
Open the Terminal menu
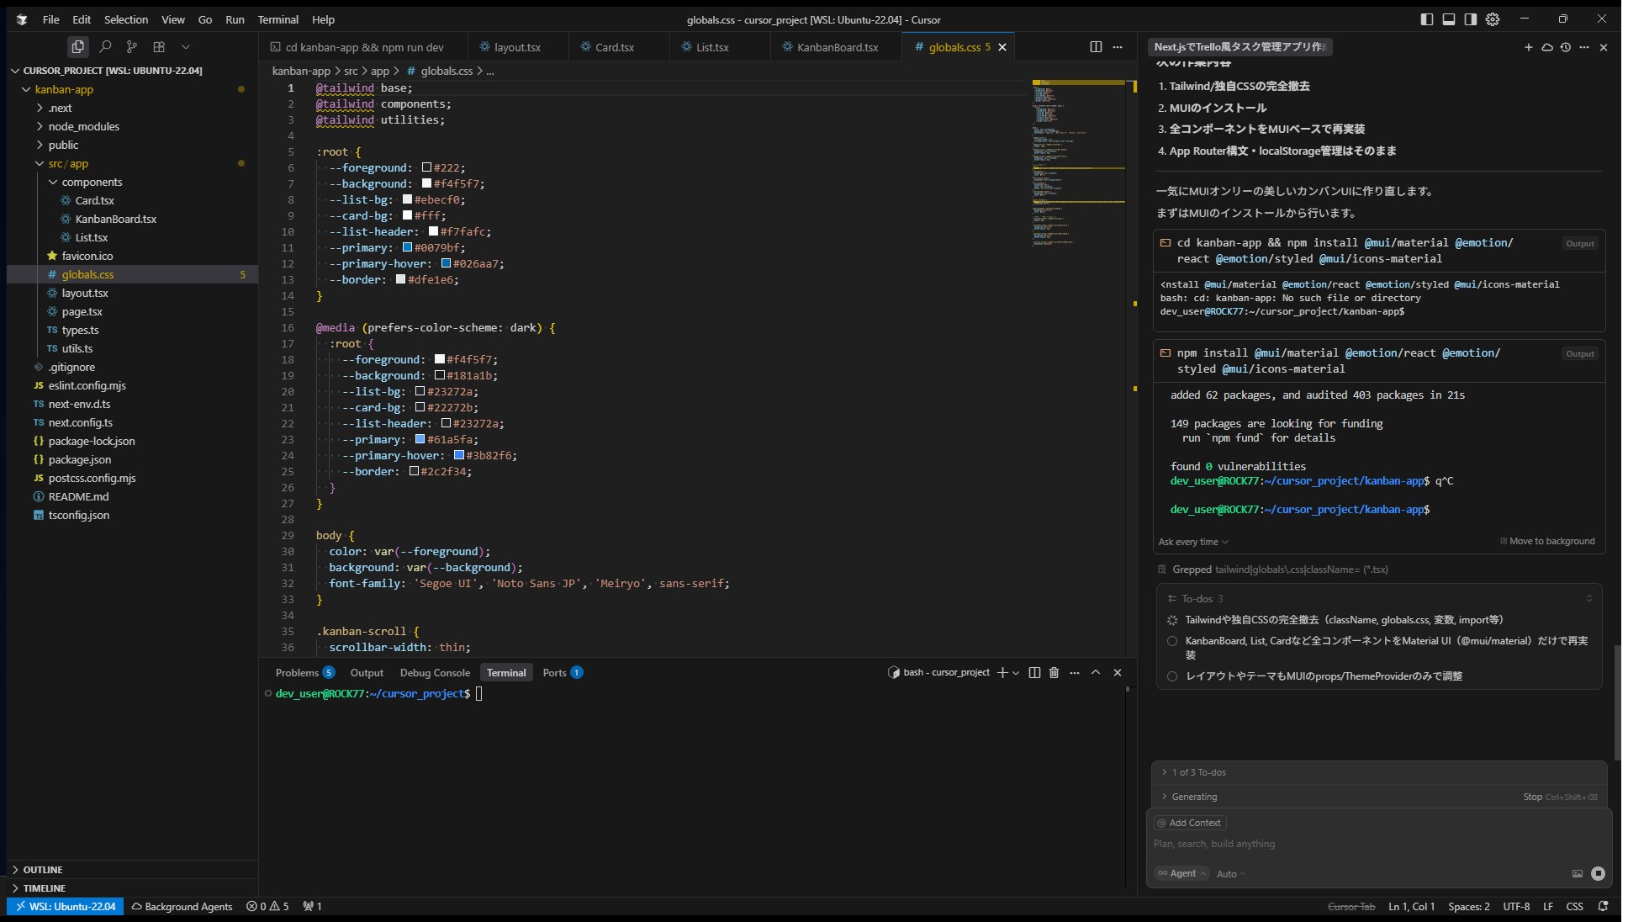[x=277, y=19]
